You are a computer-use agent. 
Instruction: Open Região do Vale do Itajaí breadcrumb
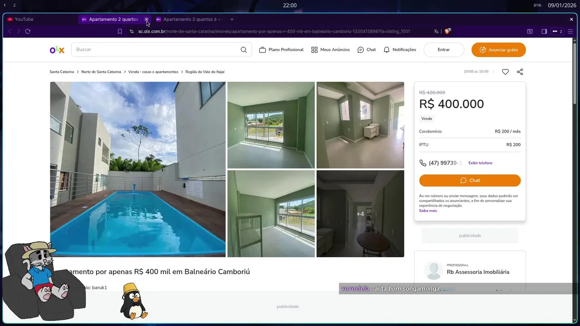205,72
